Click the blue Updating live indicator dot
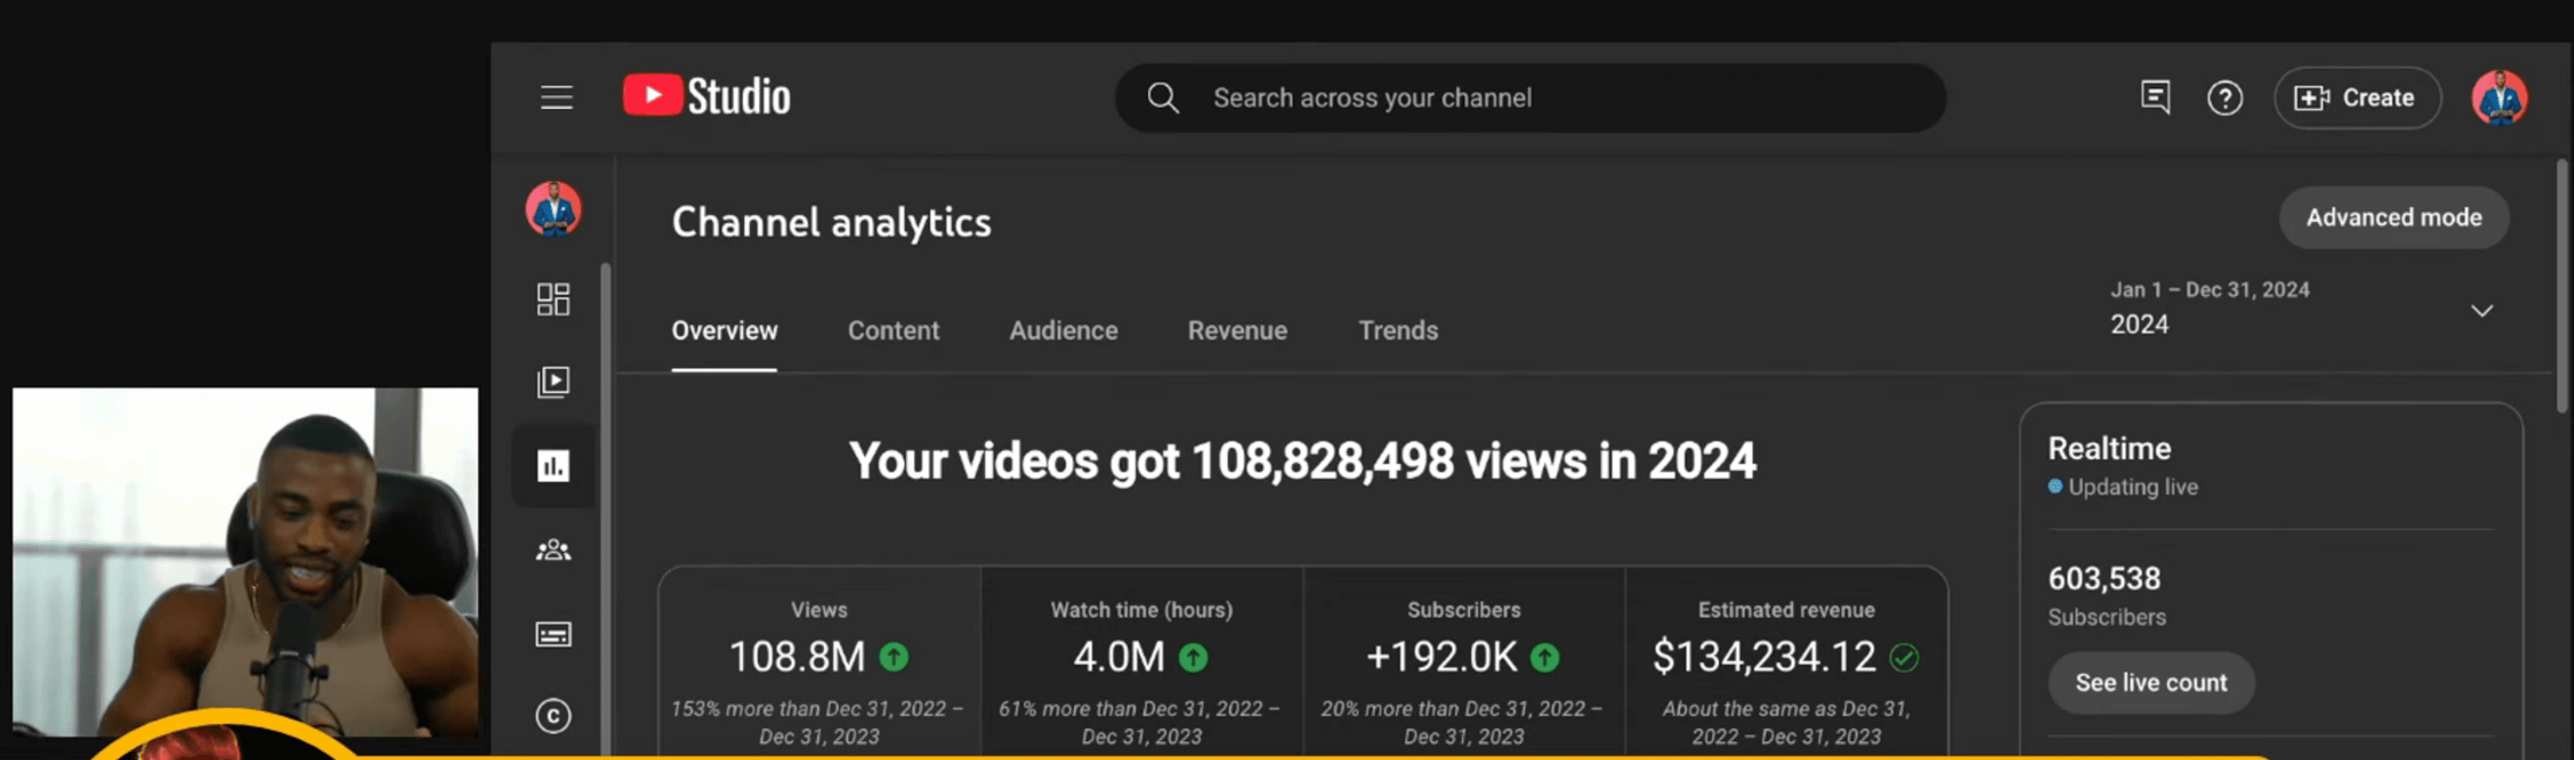 pyautogui.click(x=2056, y=486)
